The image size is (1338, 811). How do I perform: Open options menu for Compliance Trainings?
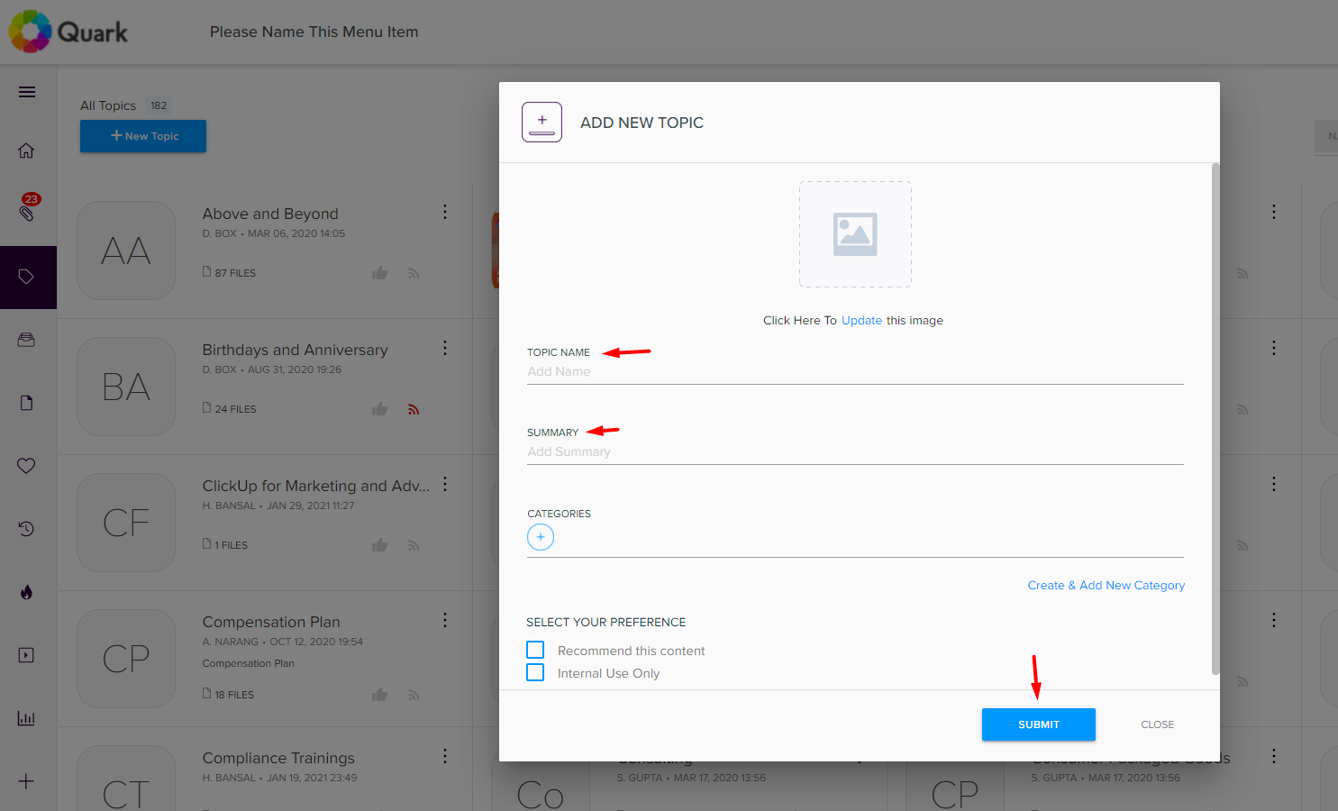[x=445, y=756]
